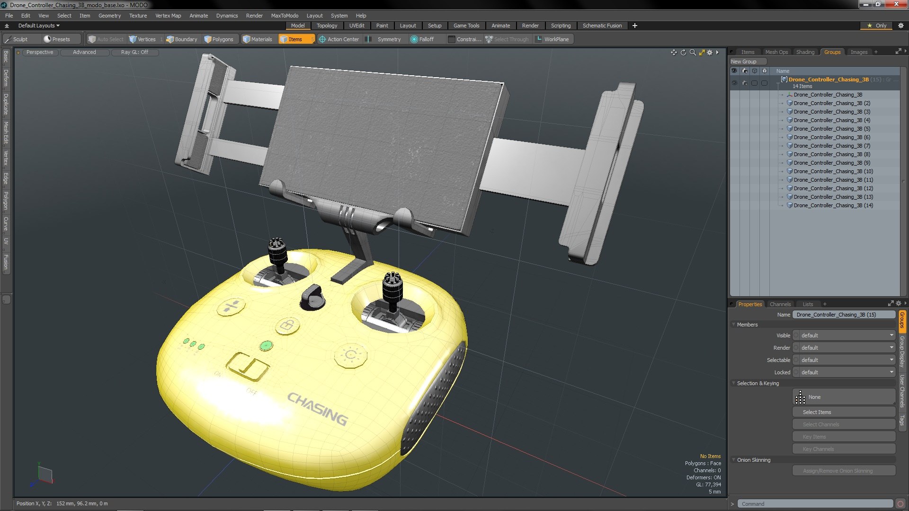Toggle the second box checkbox in the group row
This screenshot has height=511, width=909.
click(765, 83)
